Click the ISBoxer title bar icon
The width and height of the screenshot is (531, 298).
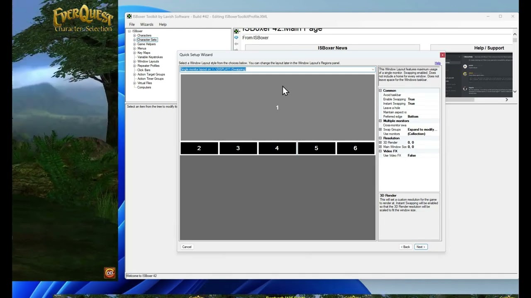coord(129,17)
